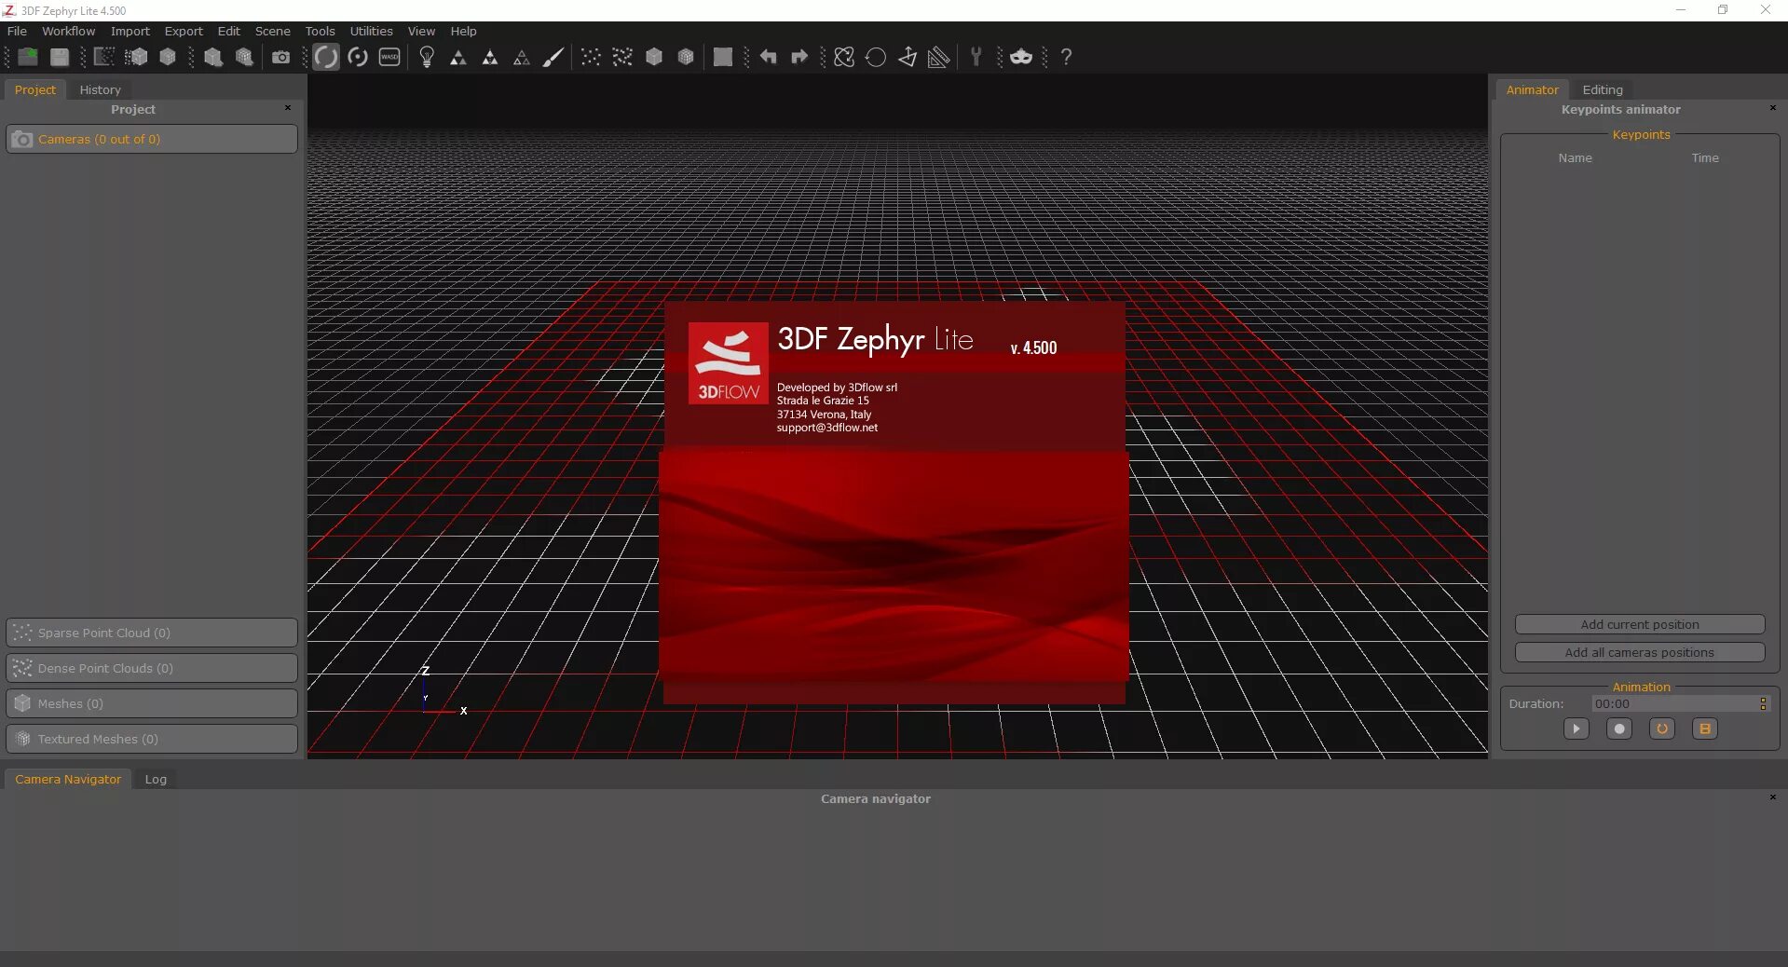Open the Edit menu
Viewport: 1788px width, 967px height.
point(229,31)
